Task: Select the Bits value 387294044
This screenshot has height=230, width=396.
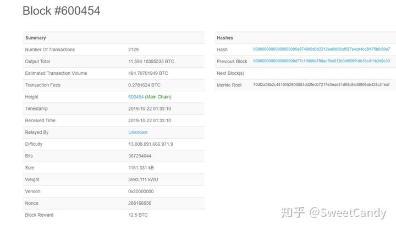Action: pyautogui.click(x=140, y=156)
